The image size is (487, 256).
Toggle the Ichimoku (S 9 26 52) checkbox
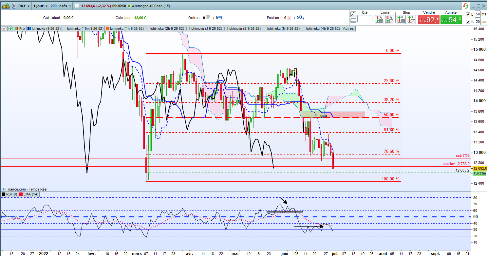click(226, 28)
